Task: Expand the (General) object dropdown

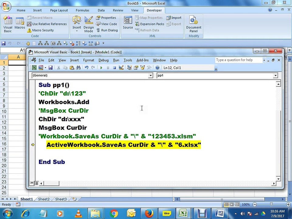Action: coord(151,75)
